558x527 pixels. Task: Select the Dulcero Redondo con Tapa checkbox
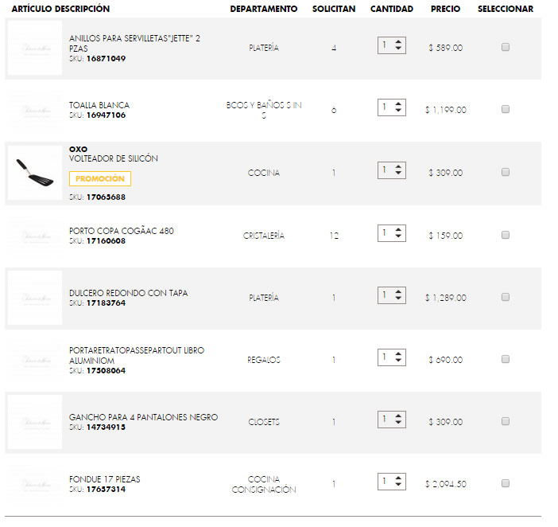(506, 297)
